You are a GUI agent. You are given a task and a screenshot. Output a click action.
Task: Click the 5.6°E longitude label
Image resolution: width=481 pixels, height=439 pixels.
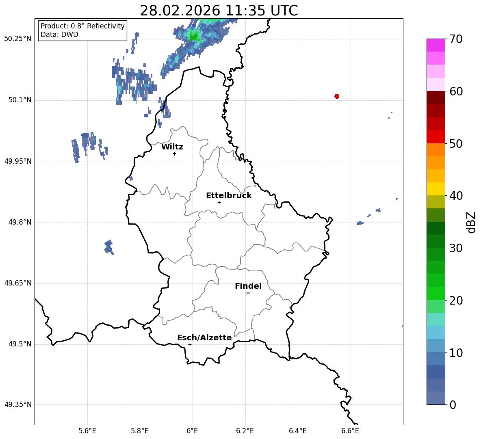pyautogui.click(x=87, y=431)
